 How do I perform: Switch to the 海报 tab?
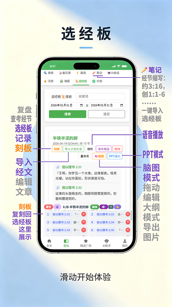65,81
